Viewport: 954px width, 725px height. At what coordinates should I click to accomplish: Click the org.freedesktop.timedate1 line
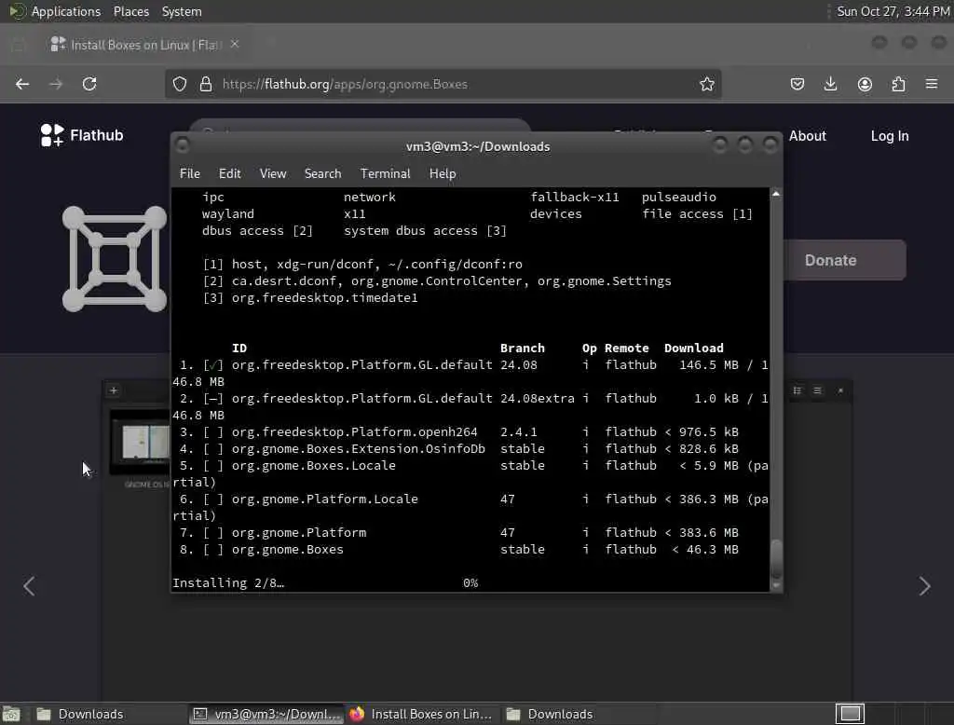coord(310,297)
